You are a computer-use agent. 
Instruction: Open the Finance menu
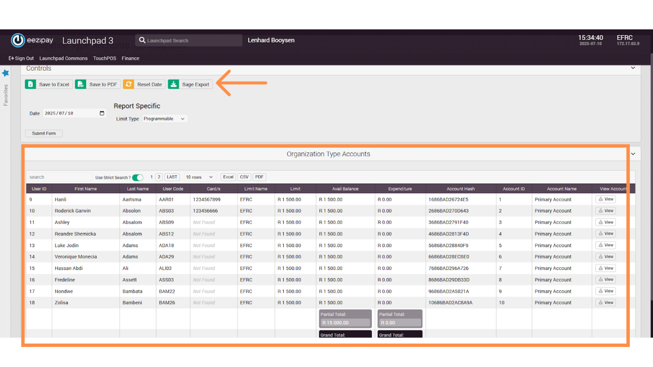click(131, 58)
